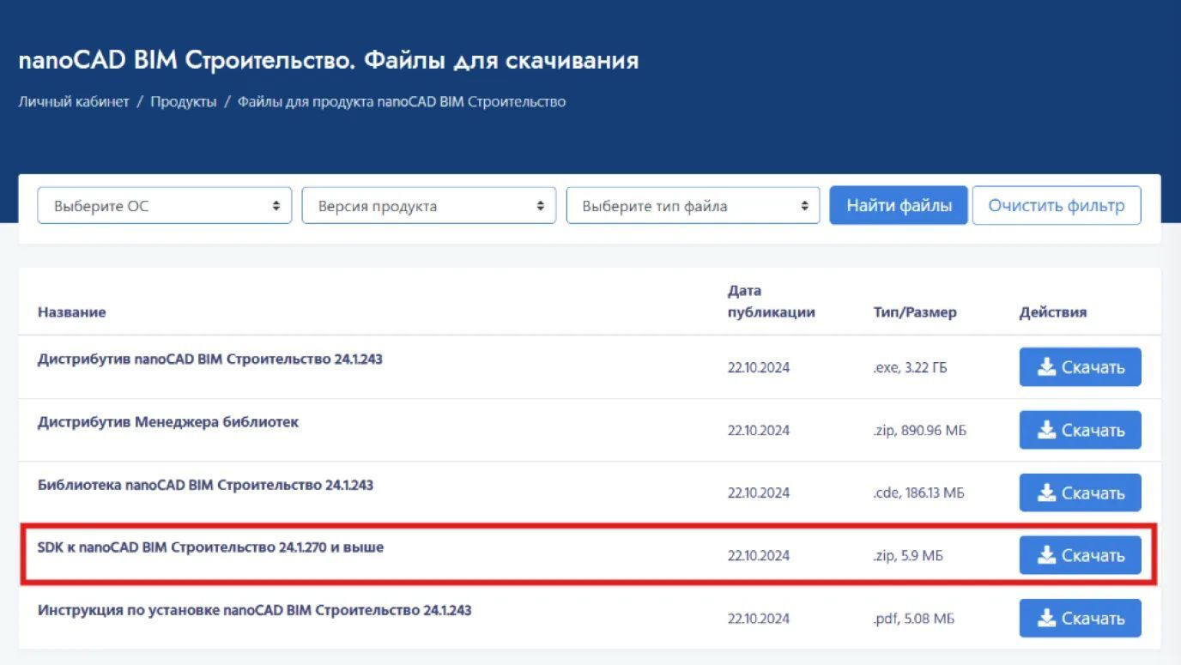Click the Найти файлы button
This screenshot has height=665, width=1181.
point(899,206)
